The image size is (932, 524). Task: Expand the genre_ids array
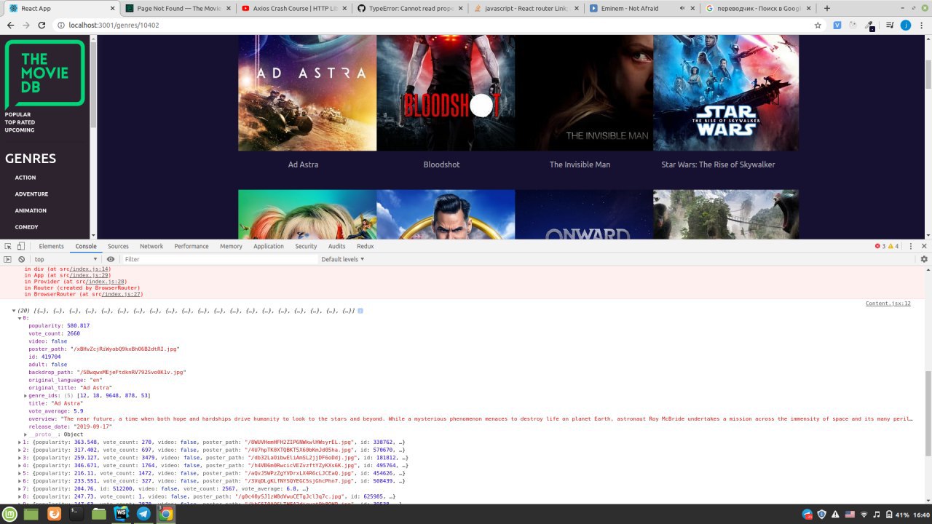[x=25, y=396]
